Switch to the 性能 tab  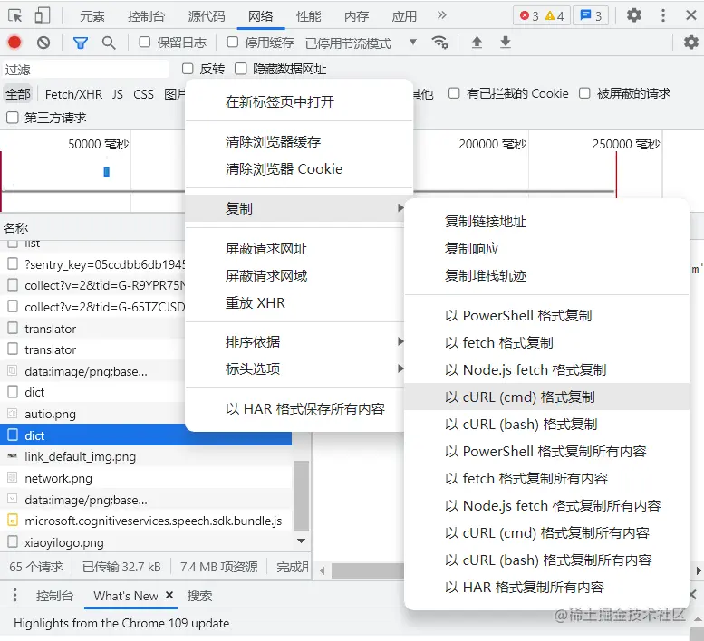pyautogui.click(x=308, y=16)
